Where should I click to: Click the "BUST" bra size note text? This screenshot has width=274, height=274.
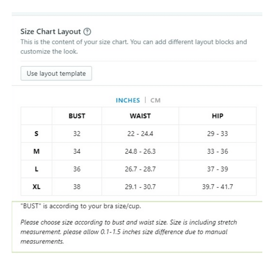tap(81, 206)
